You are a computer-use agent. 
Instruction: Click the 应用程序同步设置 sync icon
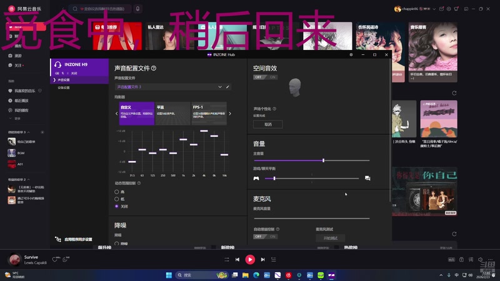point(57,239)
